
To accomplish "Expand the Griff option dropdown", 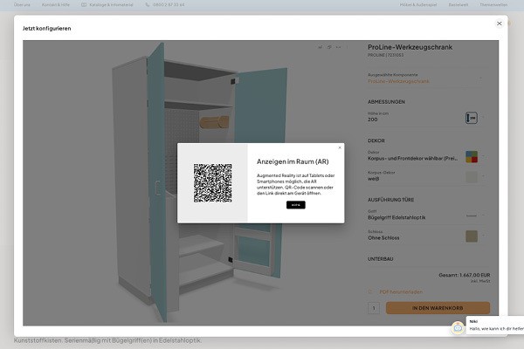I will (x=483, y=216).
